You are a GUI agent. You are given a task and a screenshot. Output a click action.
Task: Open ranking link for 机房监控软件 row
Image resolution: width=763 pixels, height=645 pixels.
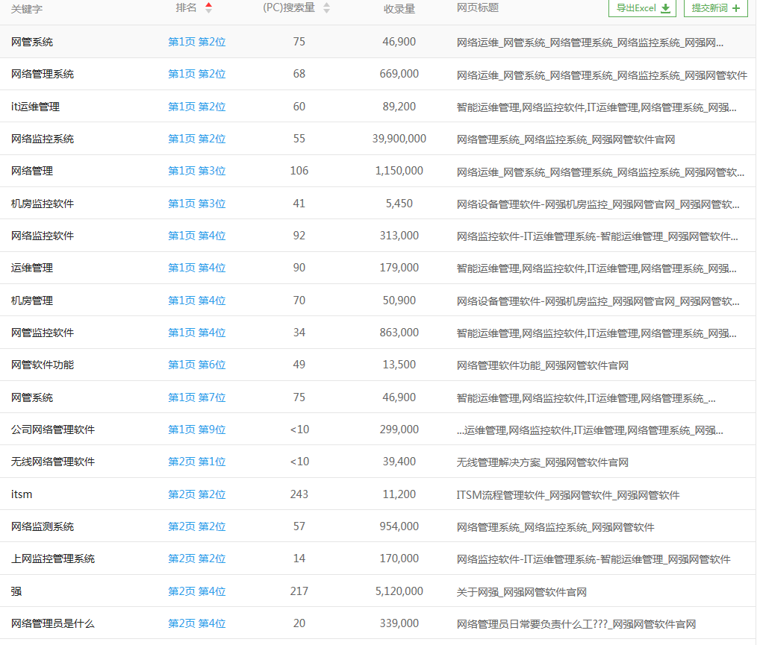coord(196,204)
